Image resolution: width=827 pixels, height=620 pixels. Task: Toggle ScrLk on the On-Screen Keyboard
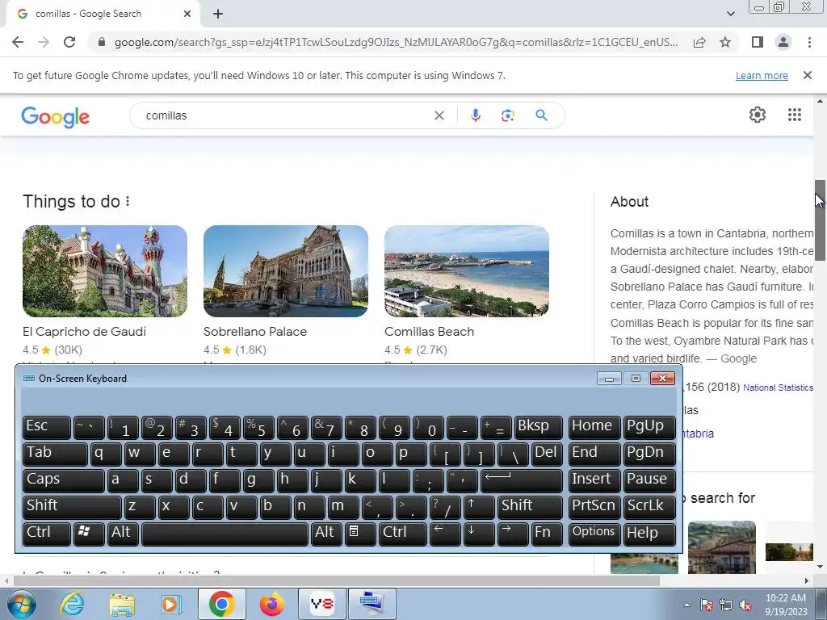[x=649, y=506]
